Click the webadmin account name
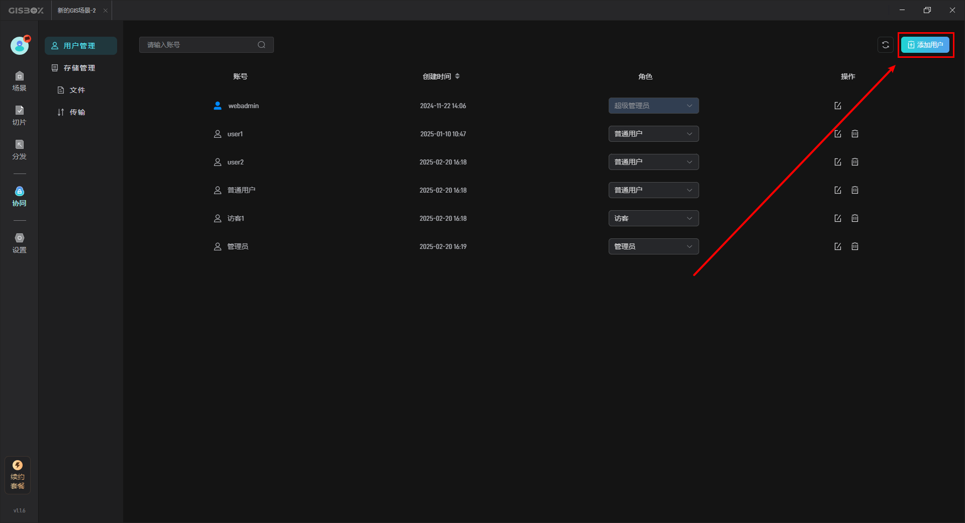 244,106
